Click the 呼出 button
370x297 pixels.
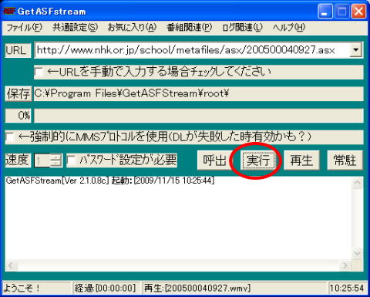coord(214,160)
